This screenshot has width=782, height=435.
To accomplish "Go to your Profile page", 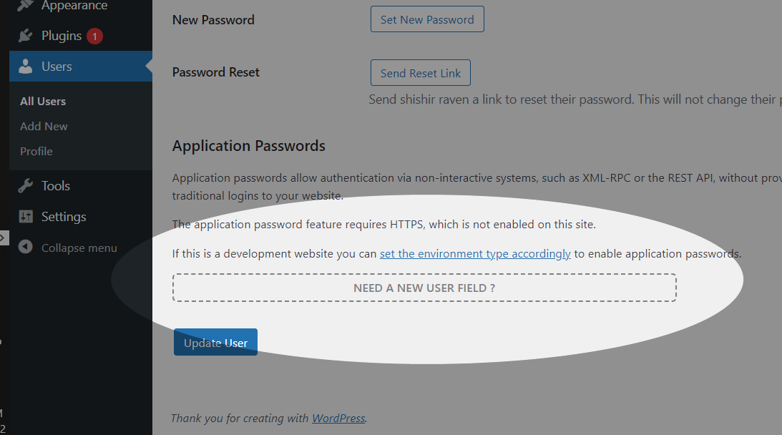I will 36,151.
